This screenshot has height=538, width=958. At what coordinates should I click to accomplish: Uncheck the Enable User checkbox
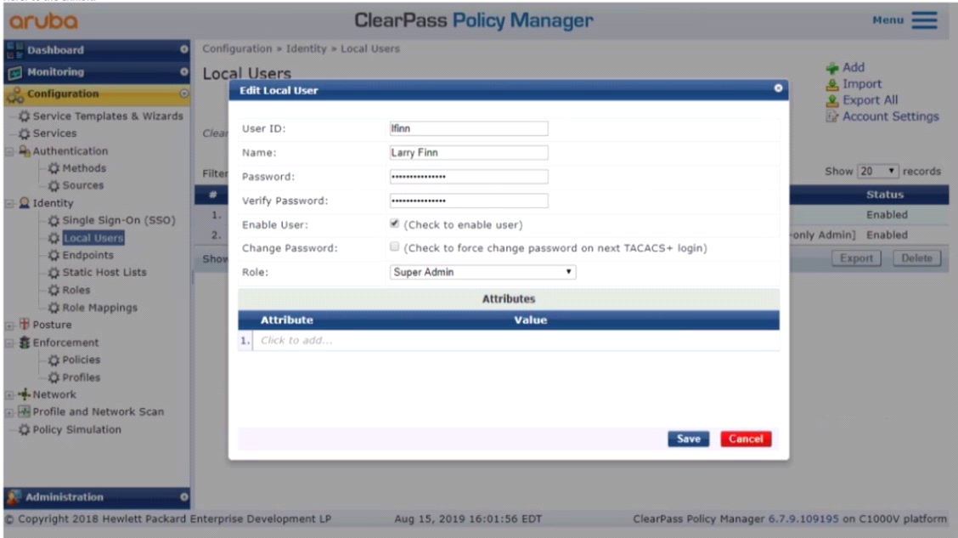(394, 224)
